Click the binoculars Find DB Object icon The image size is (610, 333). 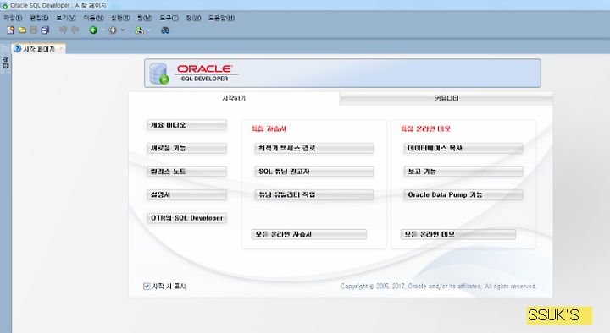(x=165, y=30)
